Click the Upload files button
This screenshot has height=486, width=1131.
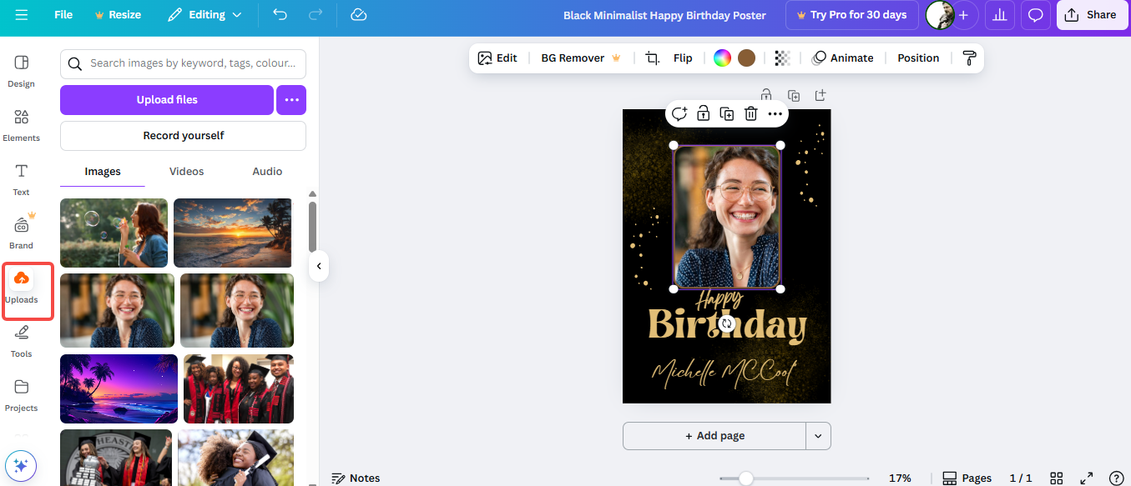(166, 99)
